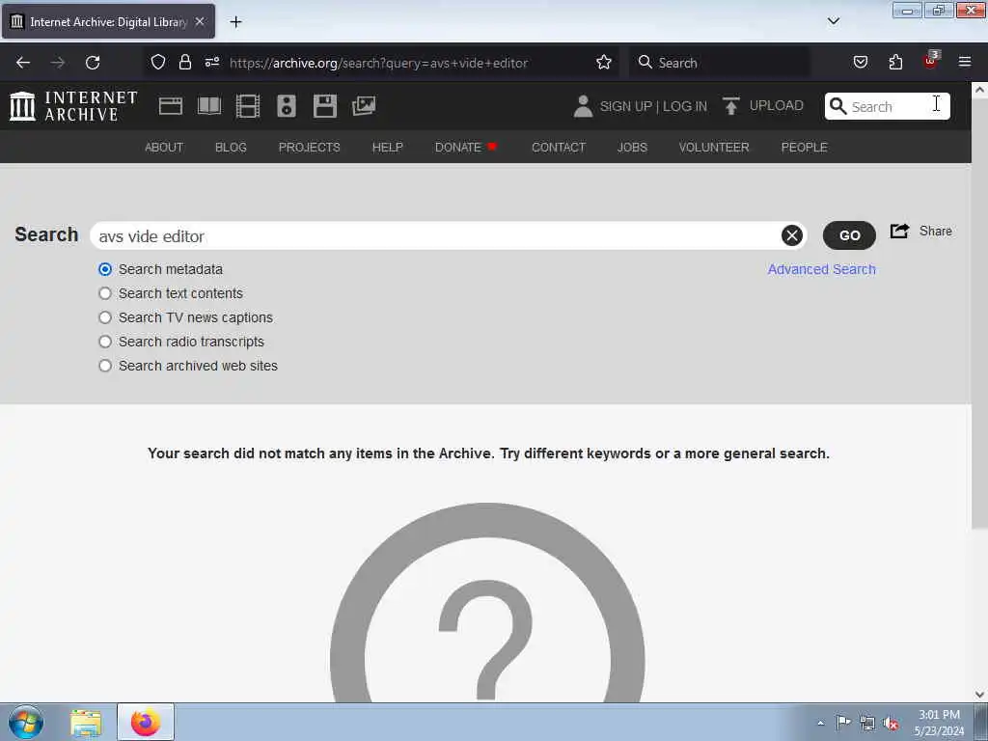Open the VOLUNTEER menu item
The image size is (988, 741).
tap(714, 147)
